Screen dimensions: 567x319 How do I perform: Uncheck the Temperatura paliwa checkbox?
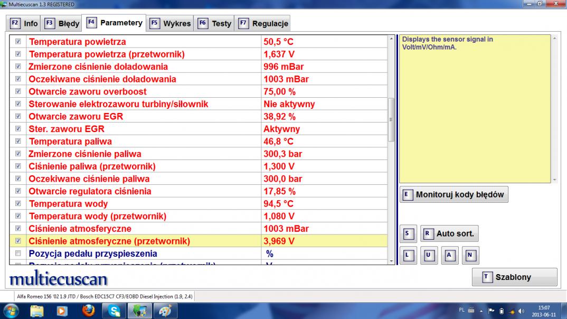[x=18, y=142]
